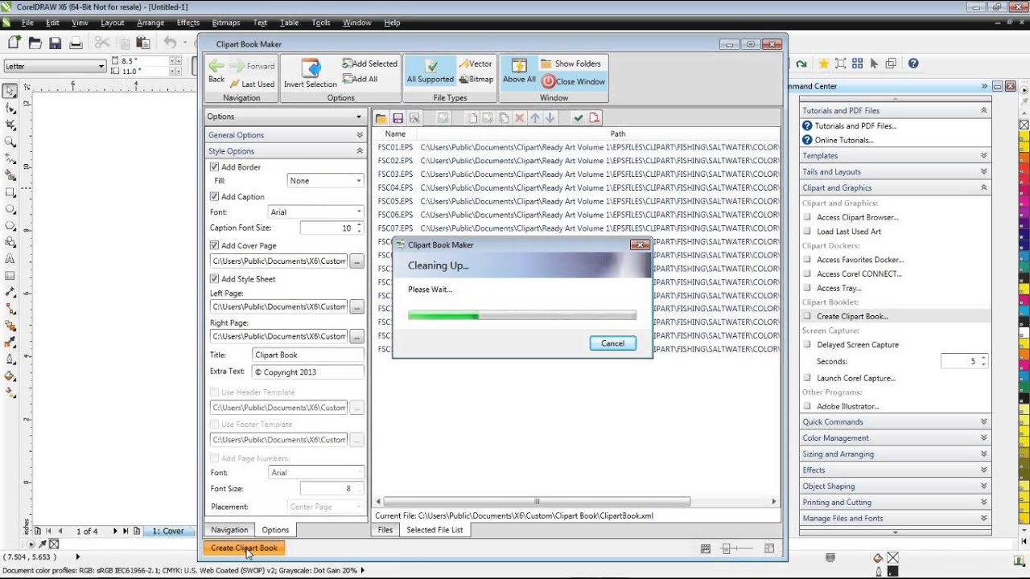
Task: Click the Print icon in CorelDRAW toolbar
Action: coord(75,43)
